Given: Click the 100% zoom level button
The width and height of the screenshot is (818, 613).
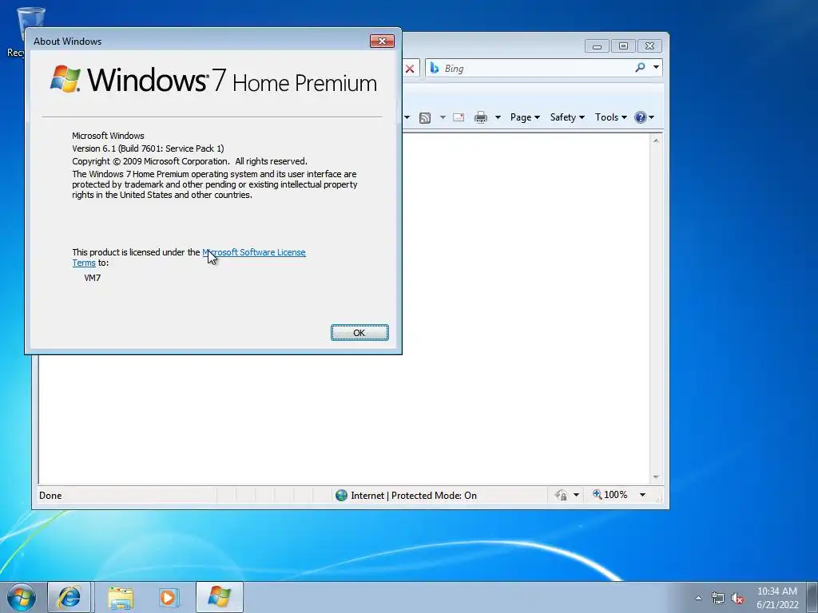Looking at the screenshot, I should 610,495.
